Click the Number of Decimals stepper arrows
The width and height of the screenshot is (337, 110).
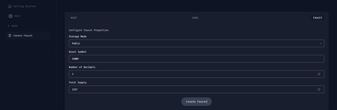point(319,74)
